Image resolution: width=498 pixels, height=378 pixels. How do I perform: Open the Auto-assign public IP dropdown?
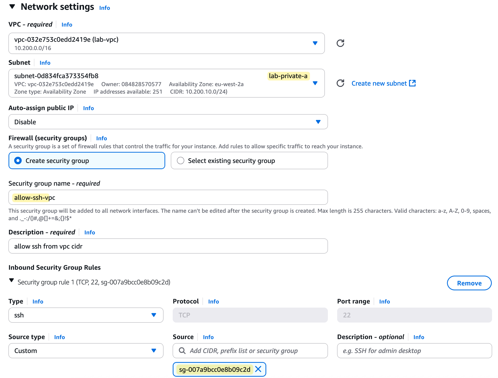[x=319, y=122]
